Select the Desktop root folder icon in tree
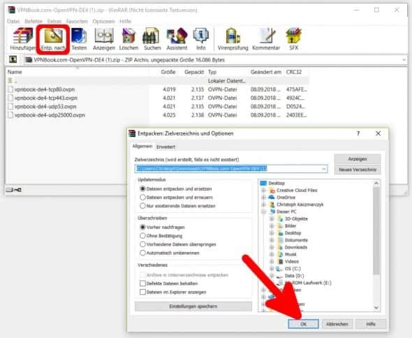Viewport: 412px width, 338px height. click(x=263, y=183)
